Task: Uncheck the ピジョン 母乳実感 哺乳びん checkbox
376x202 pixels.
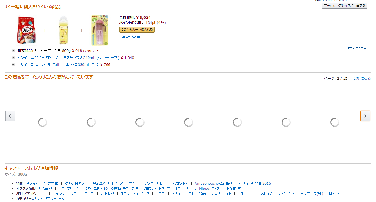Action: [x=13, y=58]
